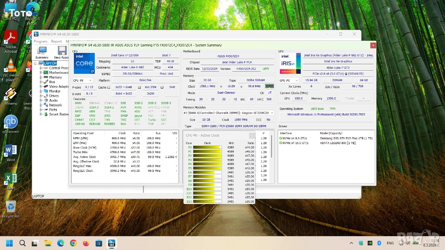The width and height of the screenshot is (445, 250).
Task: Click the Intel Iris Xe graphics logo
Action: tap(290, 63)
